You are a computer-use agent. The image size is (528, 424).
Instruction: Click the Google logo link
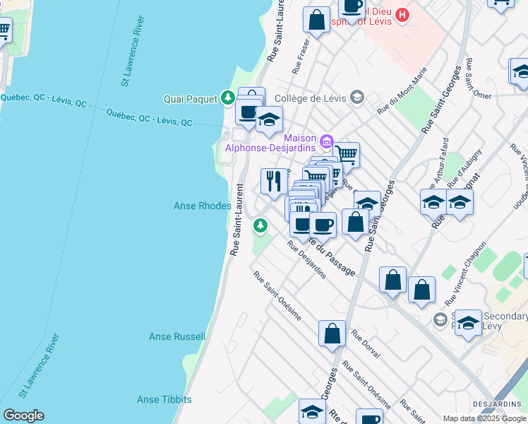23,416
